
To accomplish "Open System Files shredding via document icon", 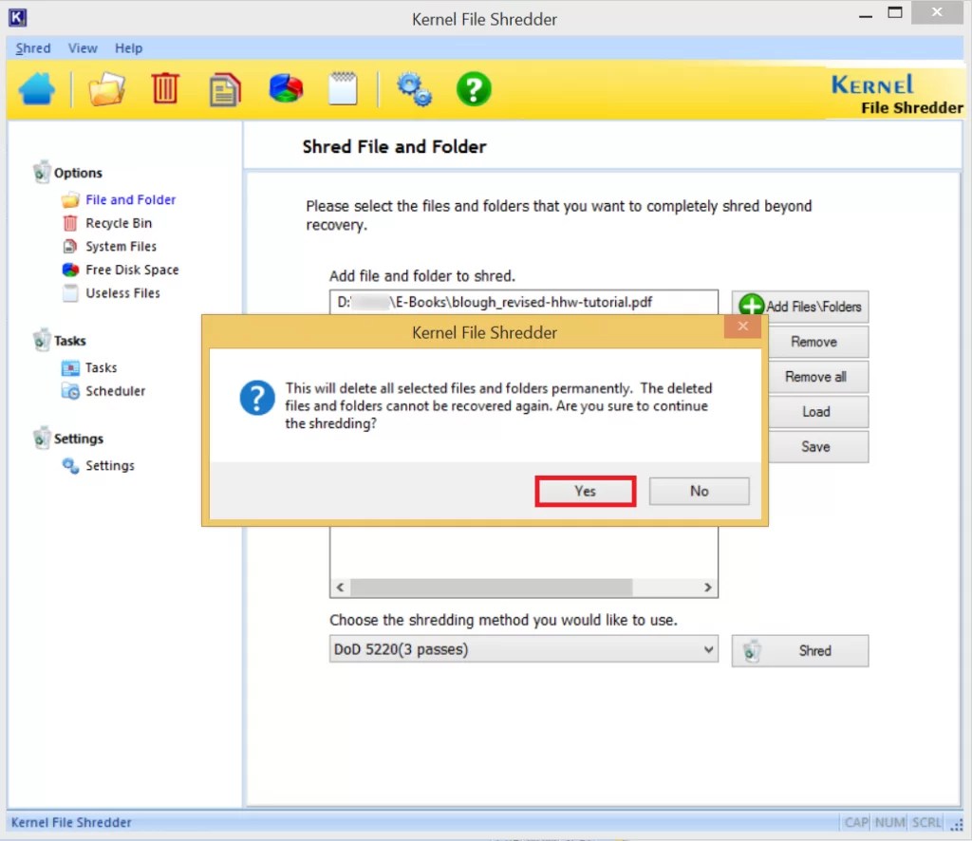I will [x=225, y=87].
